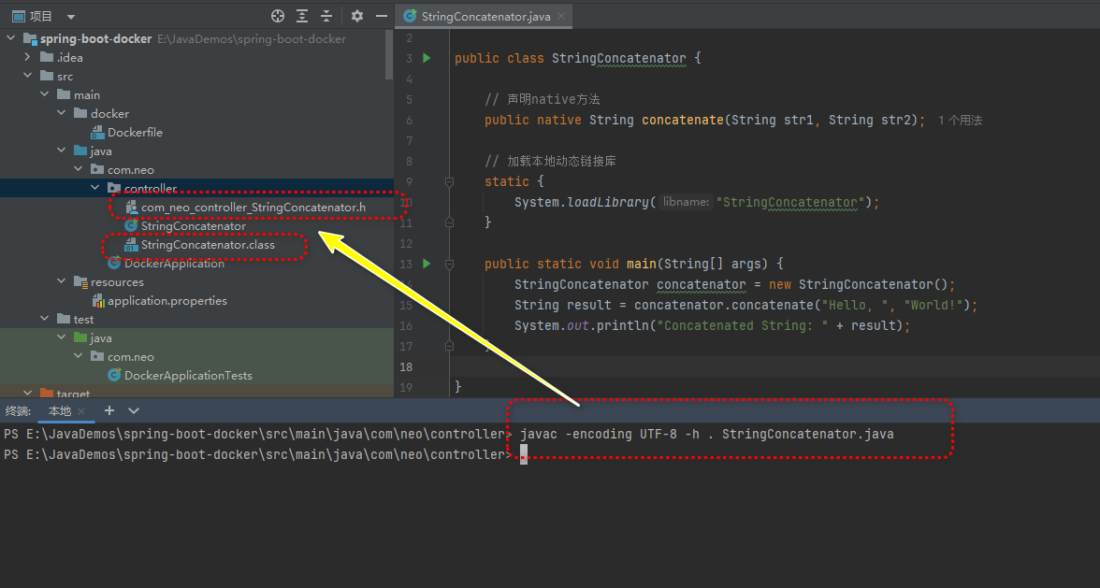
Task: Collapse the java folder under test
Action: 61,337
